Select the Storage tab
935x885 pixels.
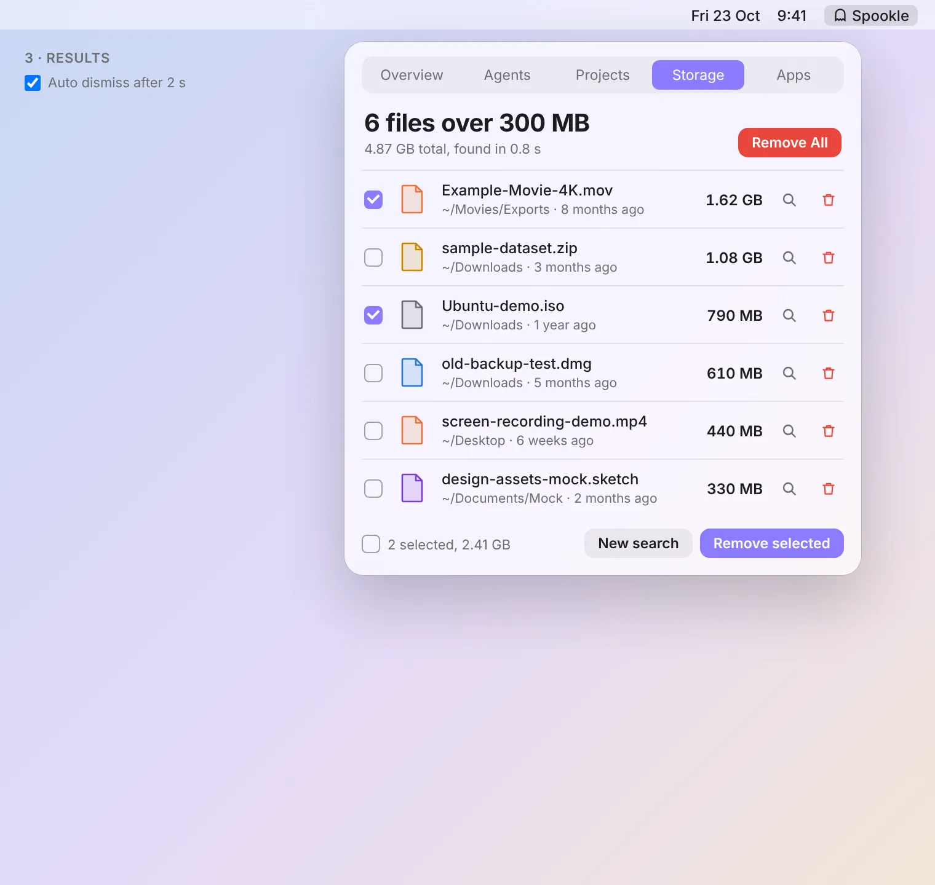pos(698,75)
